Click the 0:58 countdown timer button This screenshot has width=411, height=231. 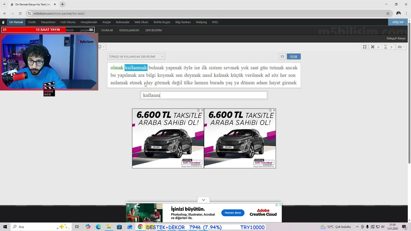point(293,56)
